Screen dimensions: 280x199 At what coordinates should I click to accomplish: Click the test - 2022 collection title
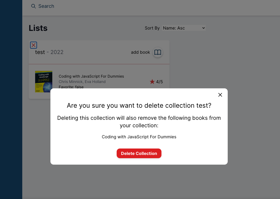click(49, 52)
